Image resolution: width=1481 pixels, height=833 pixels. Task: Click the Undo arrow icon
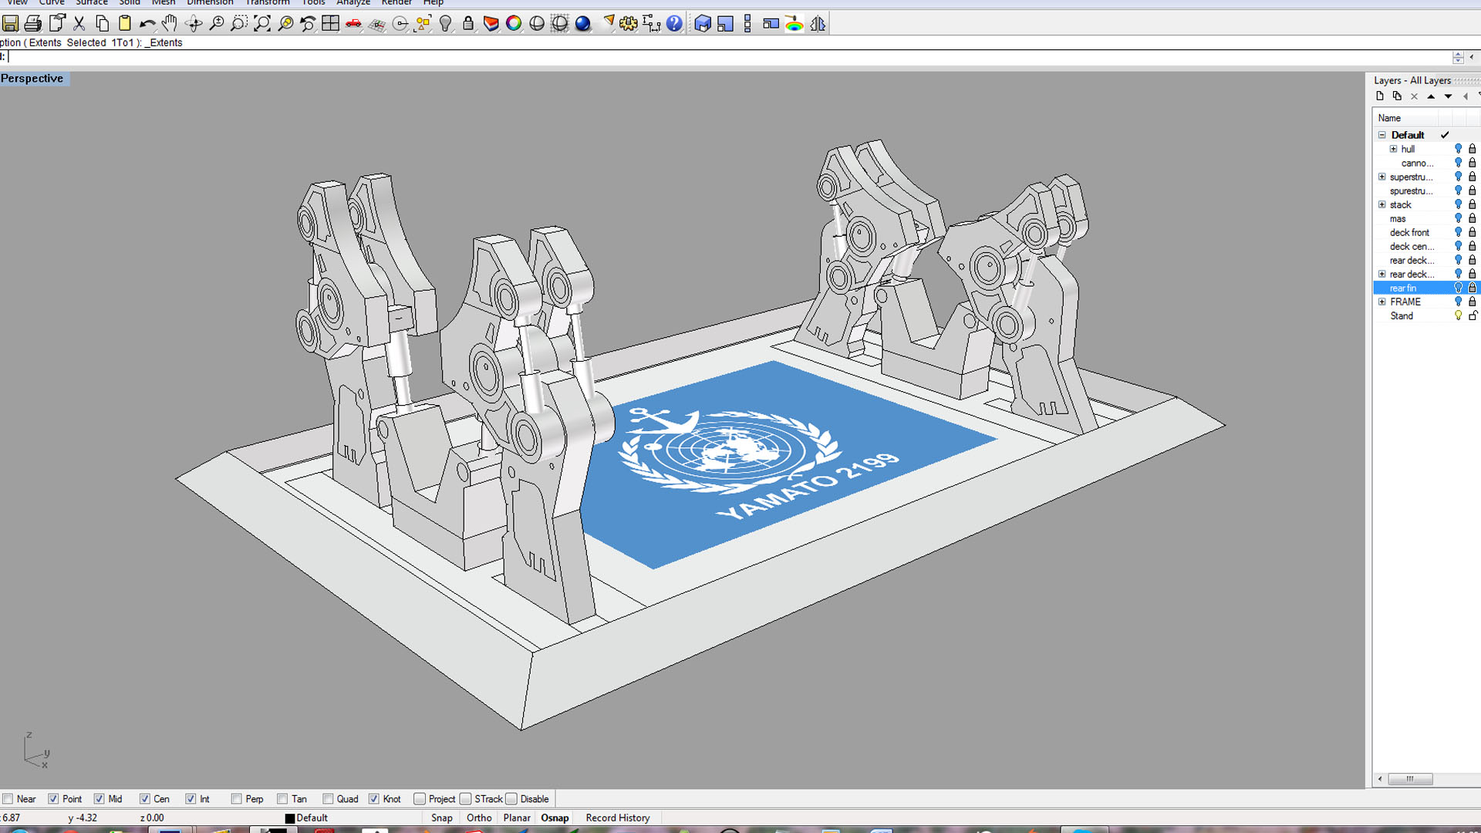pyautogui.click(x=147, y=24)
